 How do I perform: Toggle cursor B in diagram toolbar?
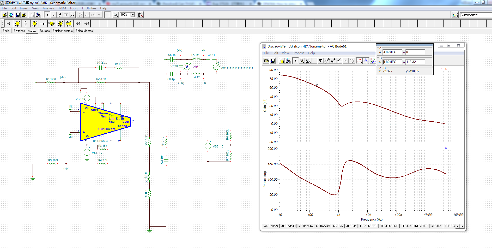click(366, 61)
